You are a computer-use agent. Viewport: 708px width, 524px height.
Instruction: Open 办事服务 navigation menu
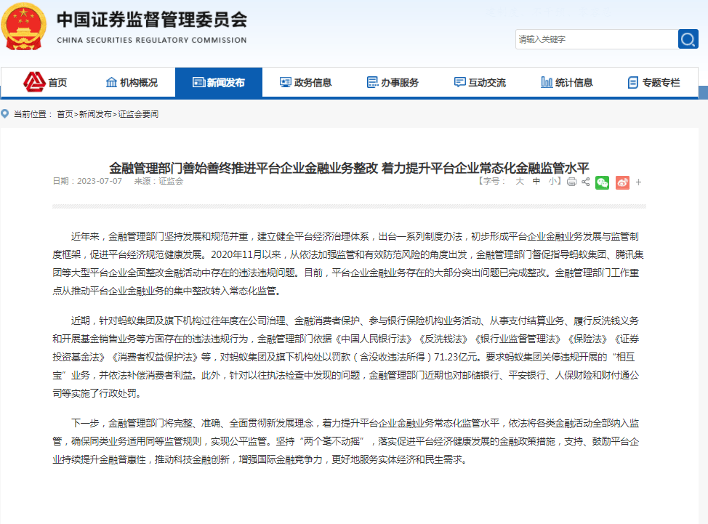(393, 83)
